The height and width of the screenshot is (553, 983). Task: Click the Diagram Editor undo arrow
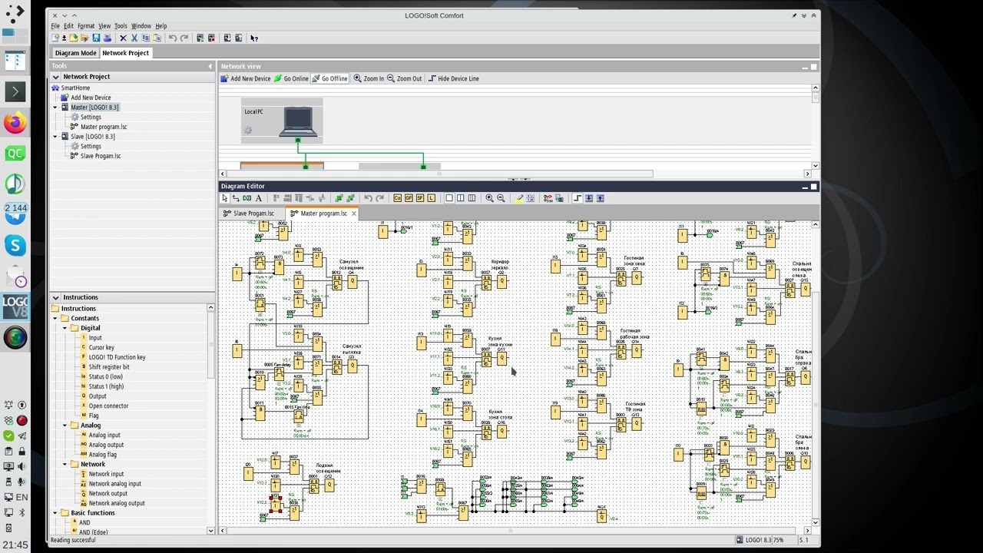369,198
